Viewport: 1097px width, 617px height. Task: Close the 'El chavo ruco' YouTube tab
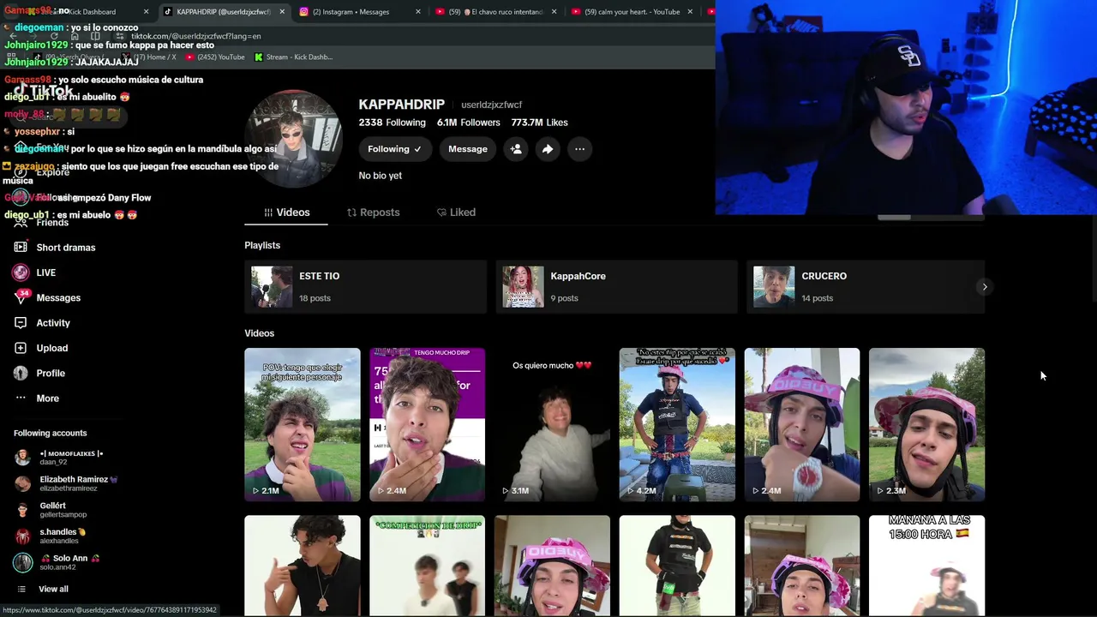point(554,12)
